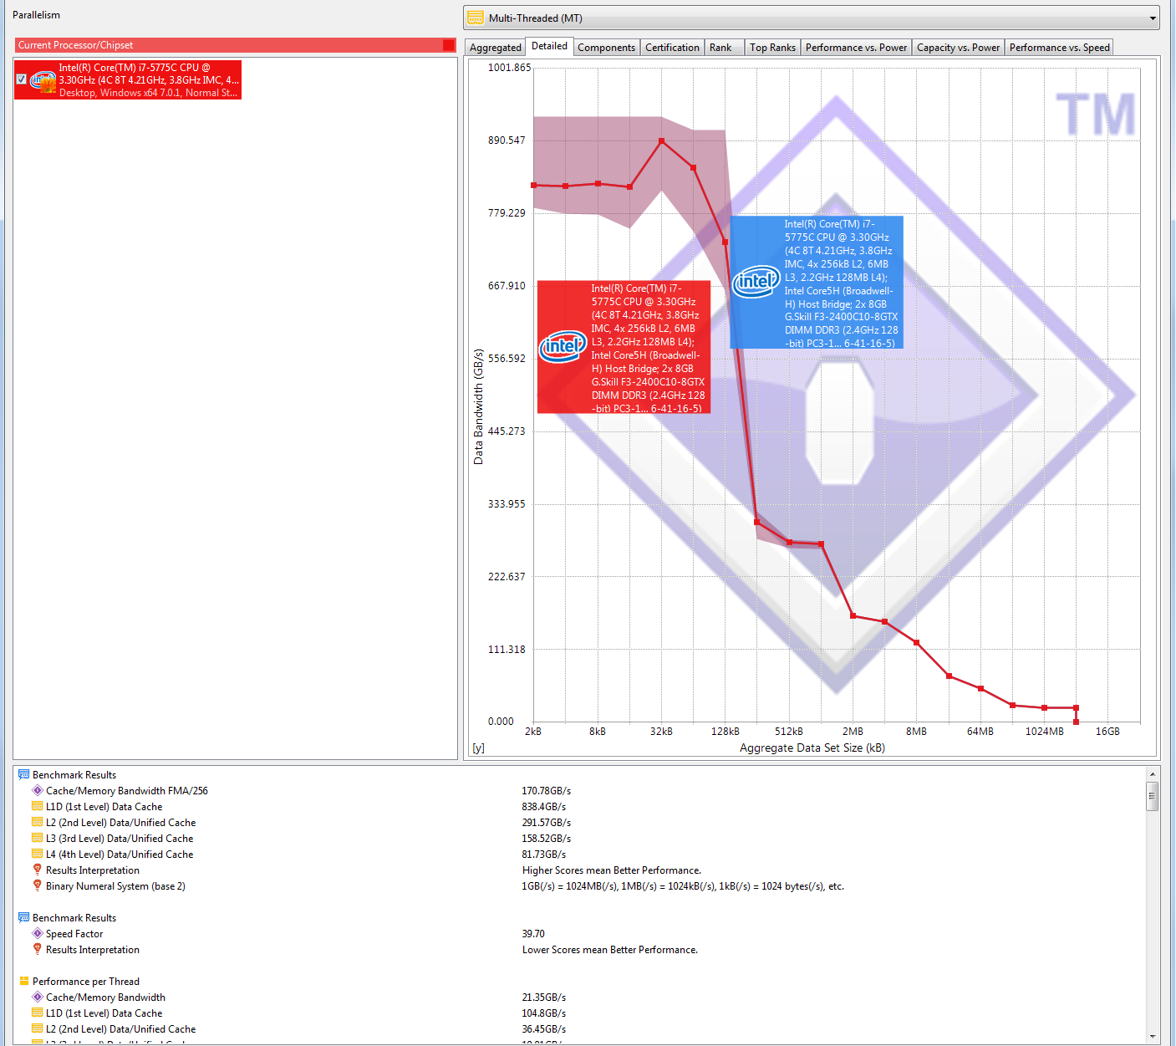Click the L1D icon in the 104.8GB/s row
1176x1046 pixels.
pyautogui.click(x=38, y=1013)
